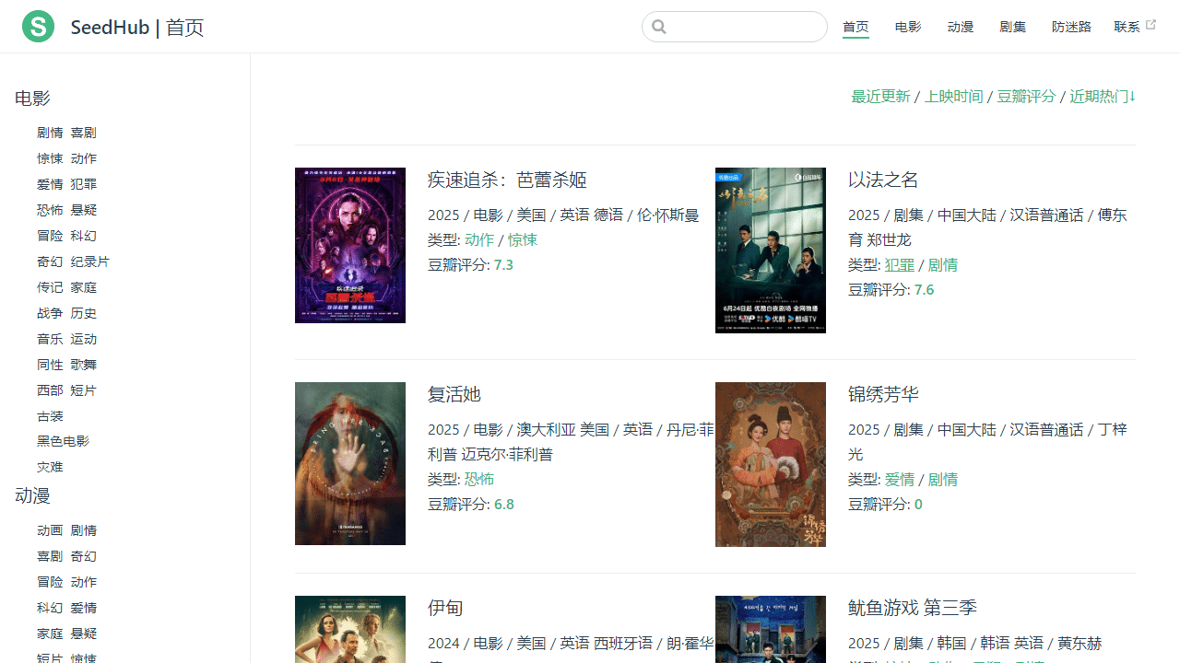
Task: Open sidebar 动漫 section heading
Action: (32, 496)
